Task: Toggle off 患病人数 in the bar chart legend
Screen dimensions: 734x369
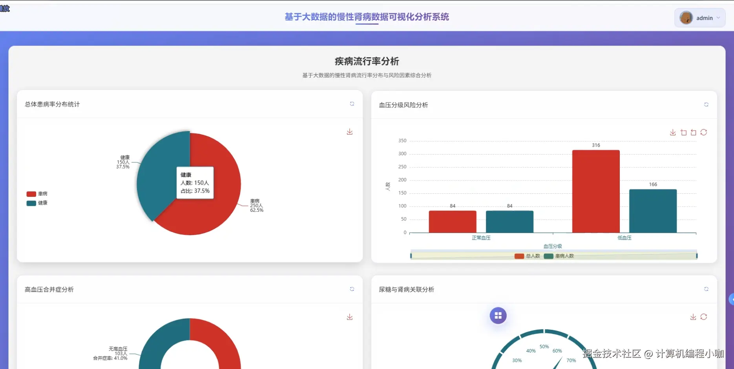Action: coord(560,255)
